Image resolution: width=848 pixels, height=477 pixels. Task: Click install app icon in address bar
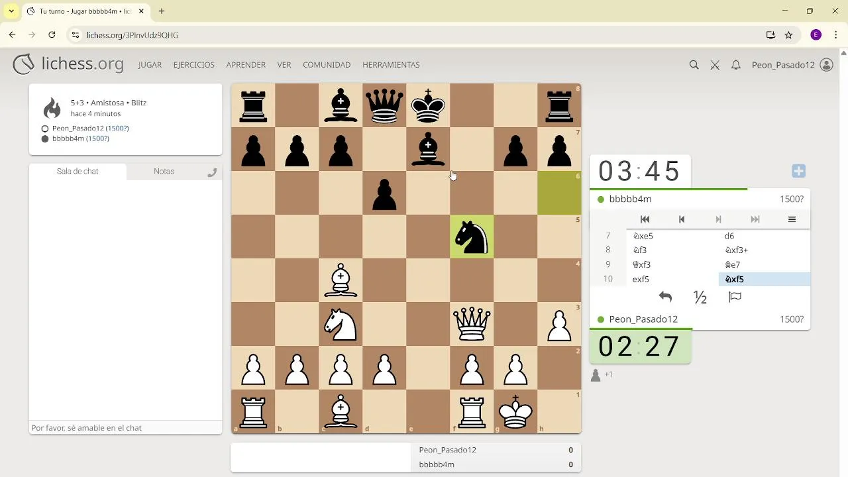[770, 35]
